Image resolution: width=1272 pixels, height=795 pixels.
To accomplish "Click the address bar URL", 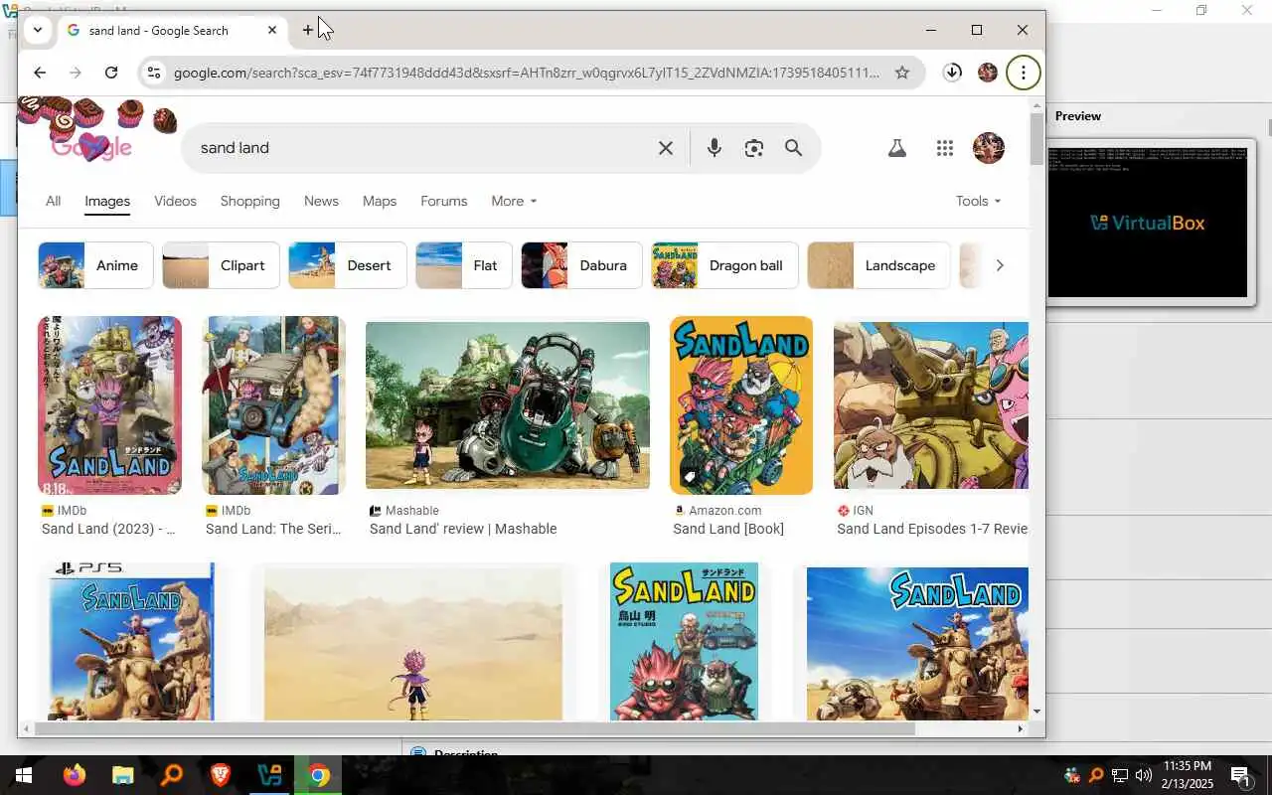I will (527, 73).
